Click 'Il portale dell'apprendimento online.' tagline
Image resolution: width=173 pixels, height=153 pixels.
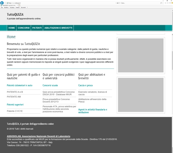click(24, 19)
